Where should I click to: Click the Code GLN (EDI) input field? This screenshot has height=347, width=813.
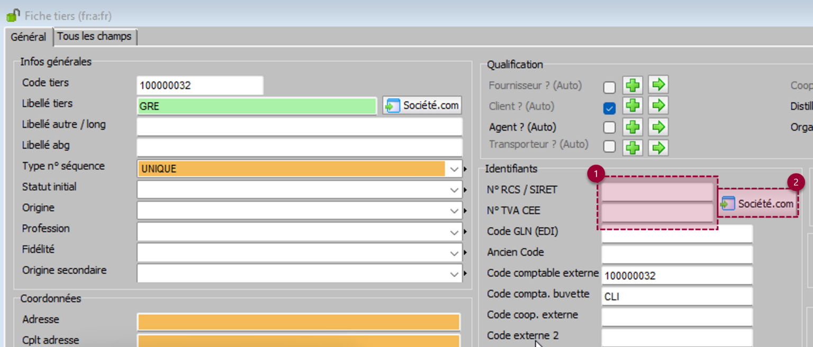(676, 233)
